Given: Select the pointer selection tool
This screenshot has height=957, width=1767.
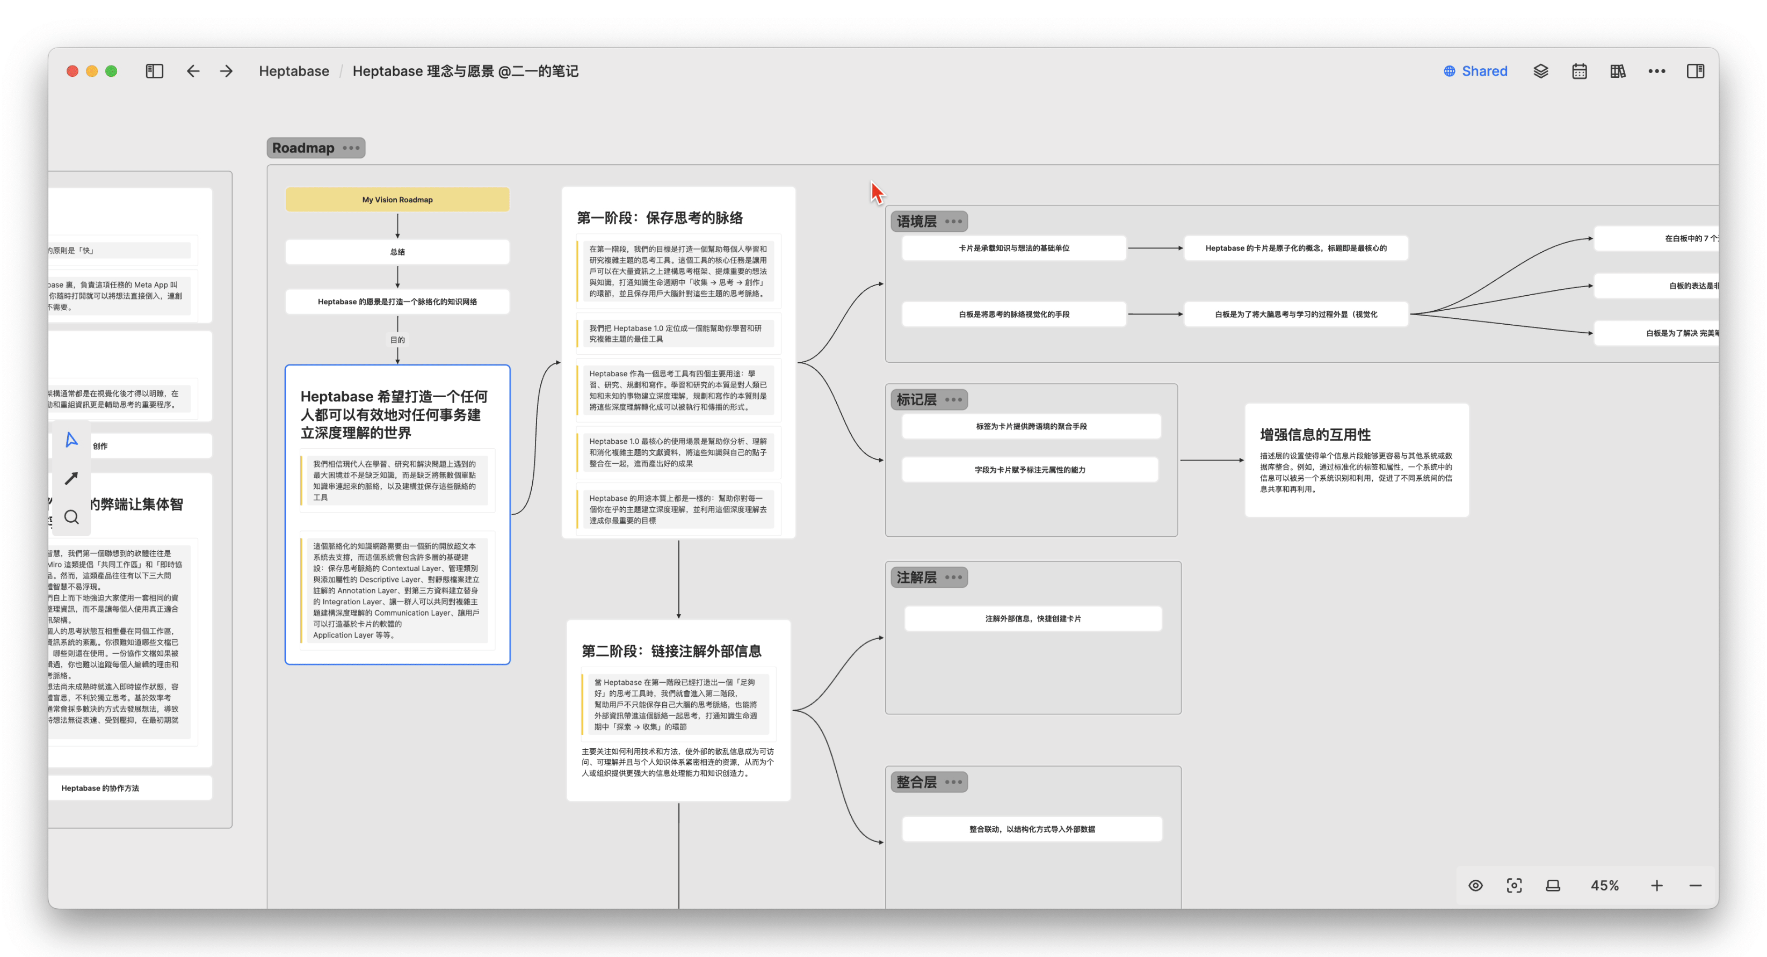Looking at the screenshot, I should point(71,440).
